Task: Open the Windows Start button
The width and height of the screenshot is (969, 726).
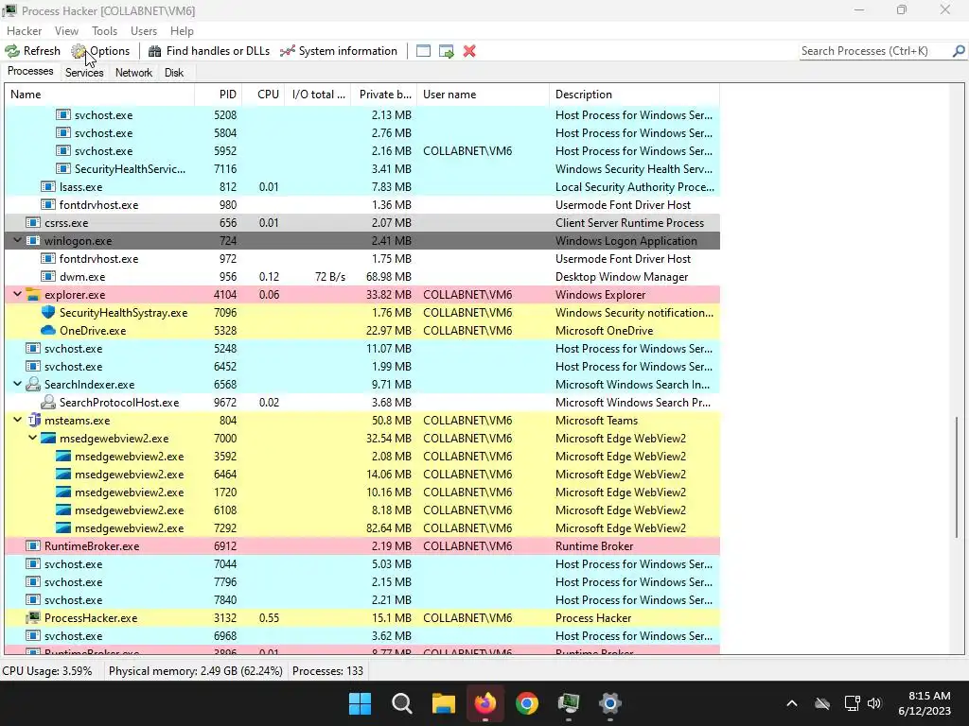Action: pyautogui.click(x=360, y=703)
